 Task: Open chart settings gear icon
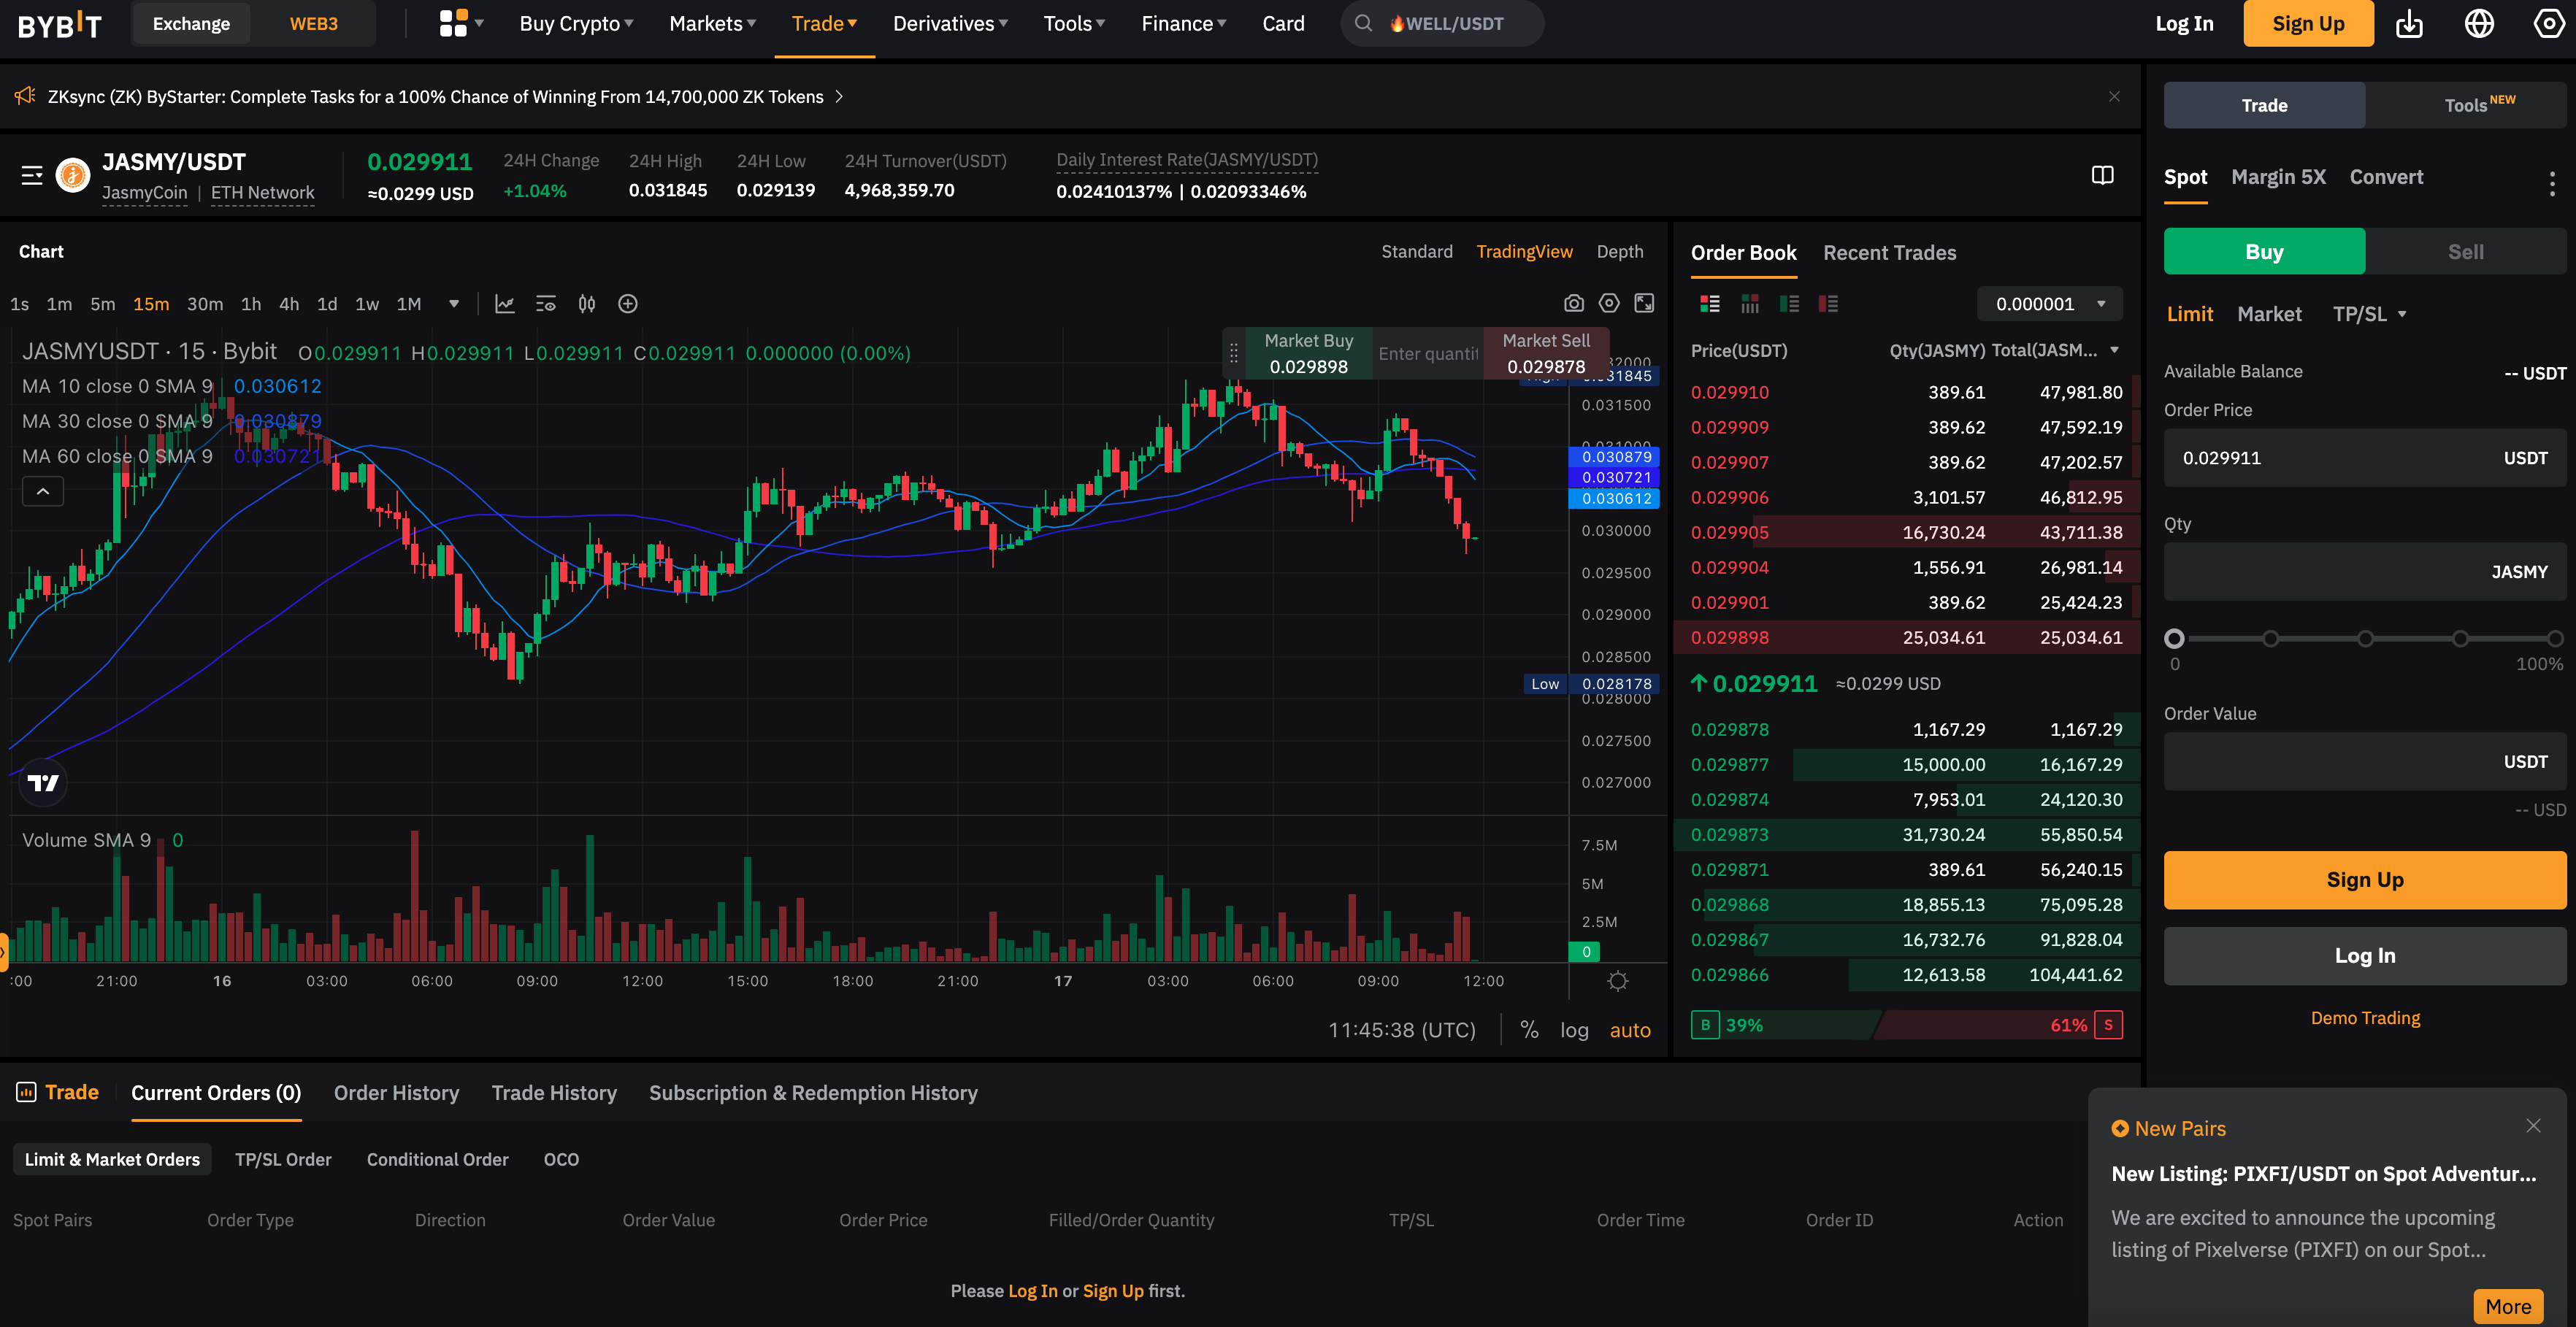(1608, 303)
